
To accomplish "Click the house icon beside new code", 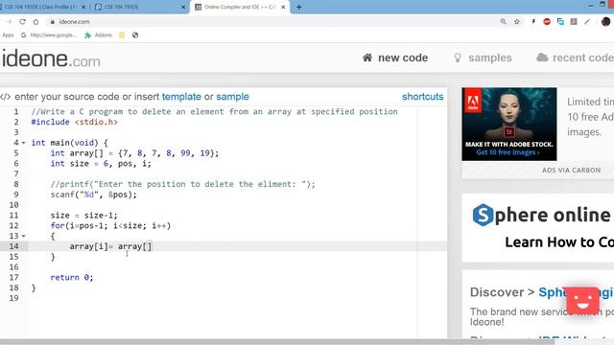I will (367, 57).
